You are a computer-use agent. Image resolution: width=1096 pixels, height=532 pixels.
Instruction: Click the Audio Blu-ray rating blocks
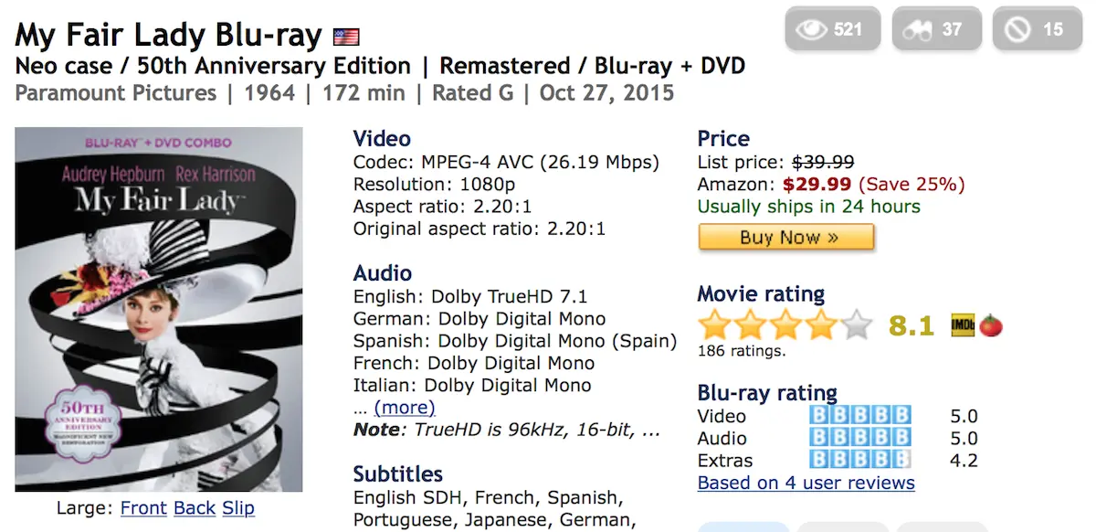pos(859,438)
